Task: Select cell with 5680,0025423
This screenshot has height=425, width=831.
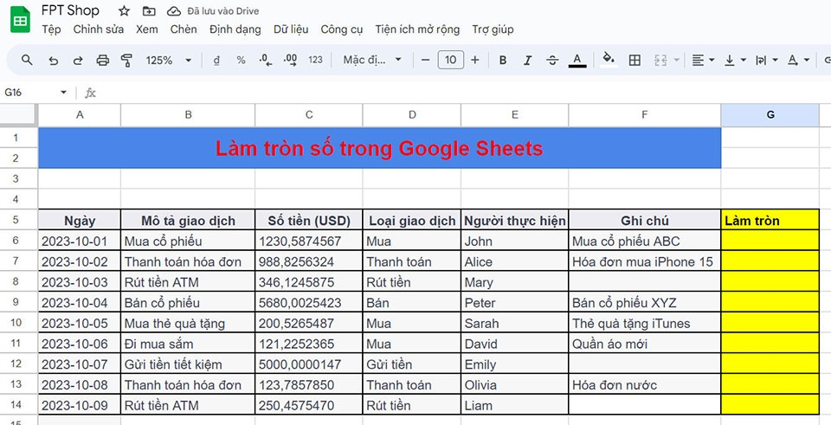Action: click(x=309, y=302)
